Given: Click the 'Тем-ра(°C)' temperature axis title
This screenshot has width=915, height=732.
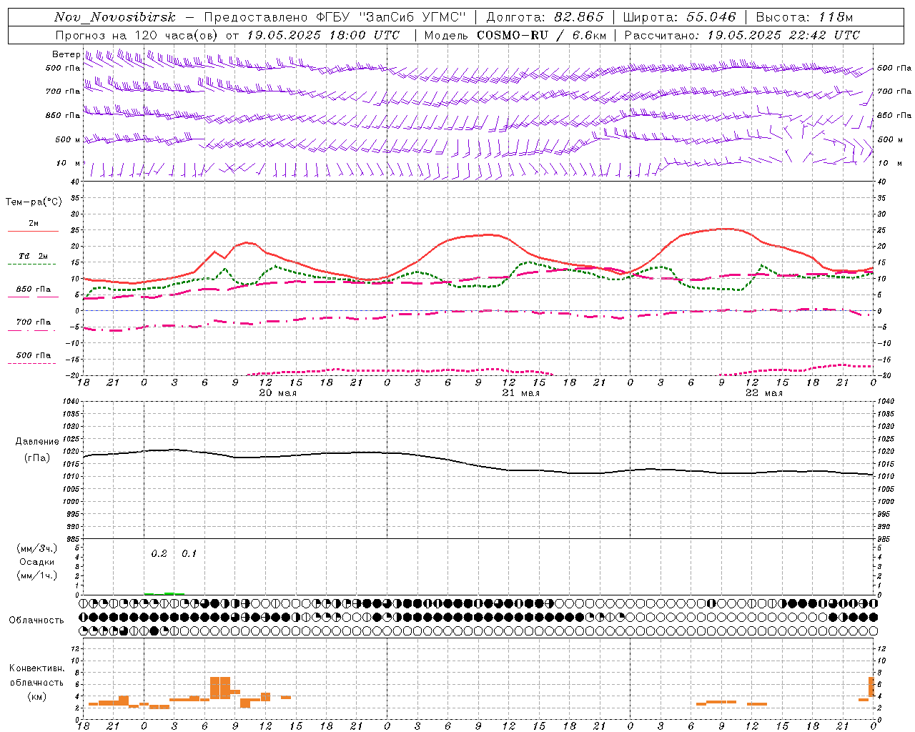Looking at the screenshot, I should pyautogui.click(x=34, y=202).
